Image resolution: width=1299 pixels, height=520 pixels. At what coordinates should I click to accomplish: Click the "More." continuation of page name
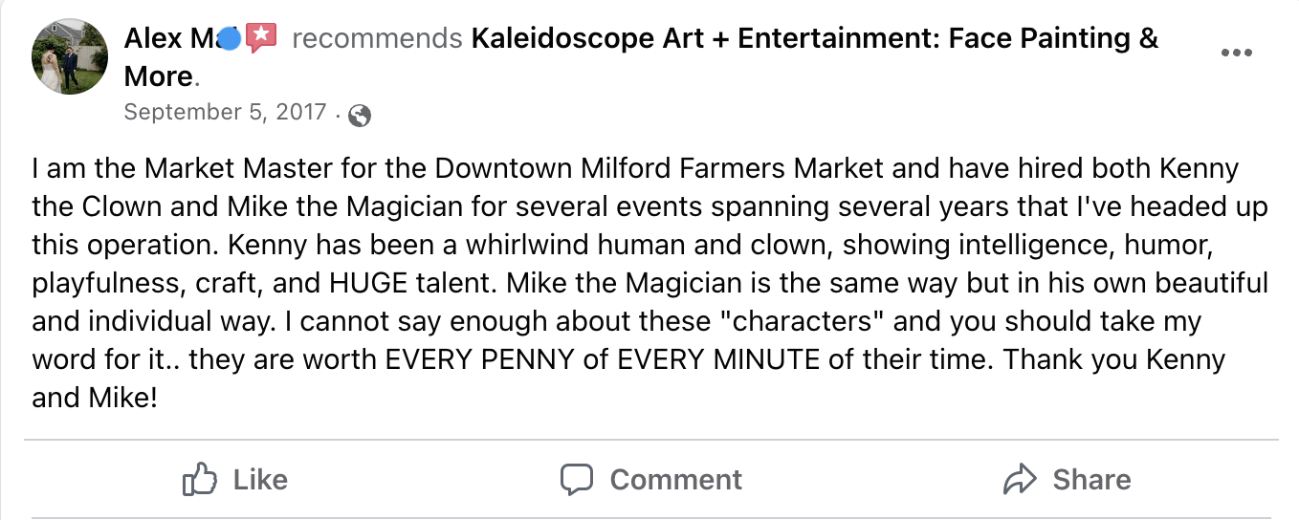(159, 76)
